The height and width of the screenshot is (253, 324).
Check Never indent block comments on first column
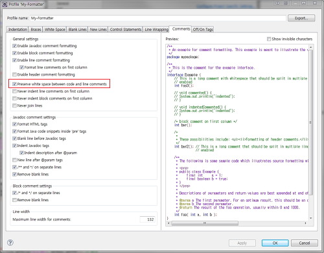pyautogui.click(x=14, y=98)
